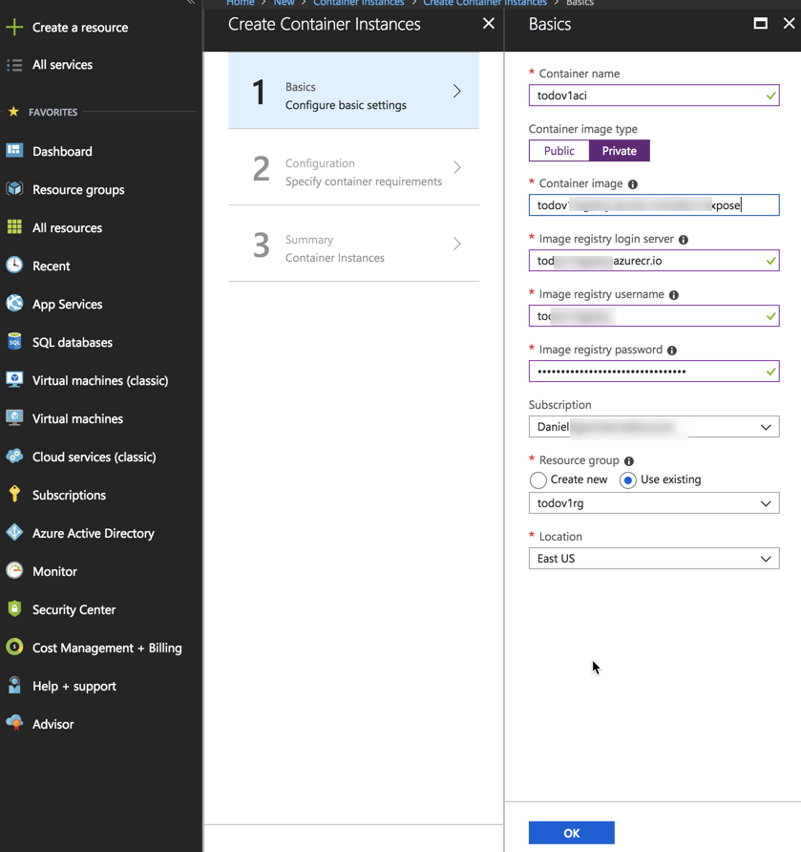801x852 pixels.
Task: Open step 3 Summary
Action: 353,244
